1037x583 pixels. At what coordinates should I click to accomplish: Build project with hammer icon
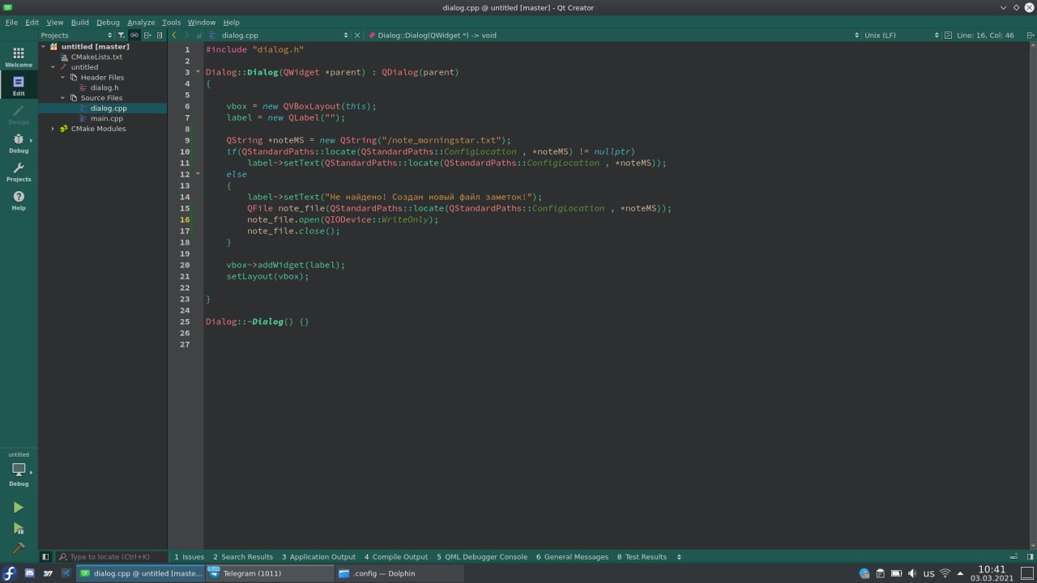[18, 548]
